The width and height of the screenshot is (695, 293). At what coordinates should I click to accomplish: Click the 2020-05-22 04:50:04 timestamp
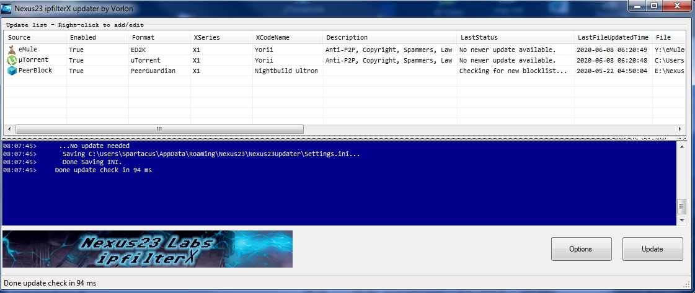point(612,71)
